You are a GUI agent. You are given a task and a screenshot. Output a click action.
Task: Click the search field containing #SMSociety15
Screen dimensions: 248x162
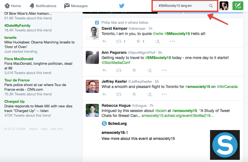182,6
